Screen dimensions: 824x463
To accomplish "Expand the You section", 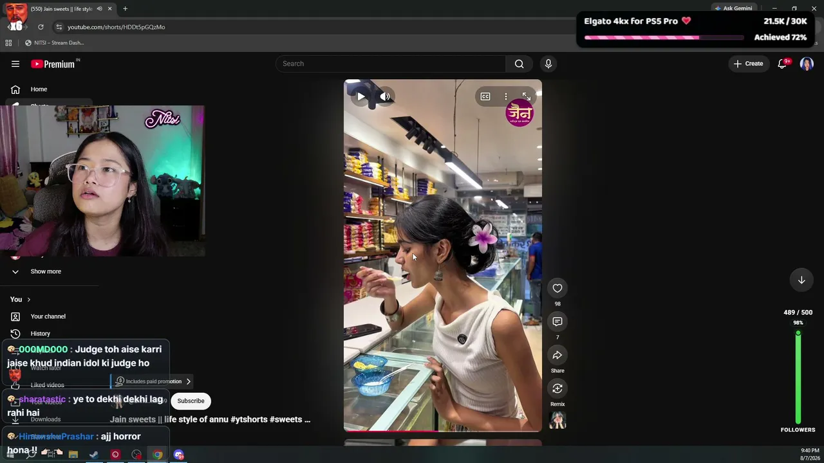I will [x=21, y=300].
